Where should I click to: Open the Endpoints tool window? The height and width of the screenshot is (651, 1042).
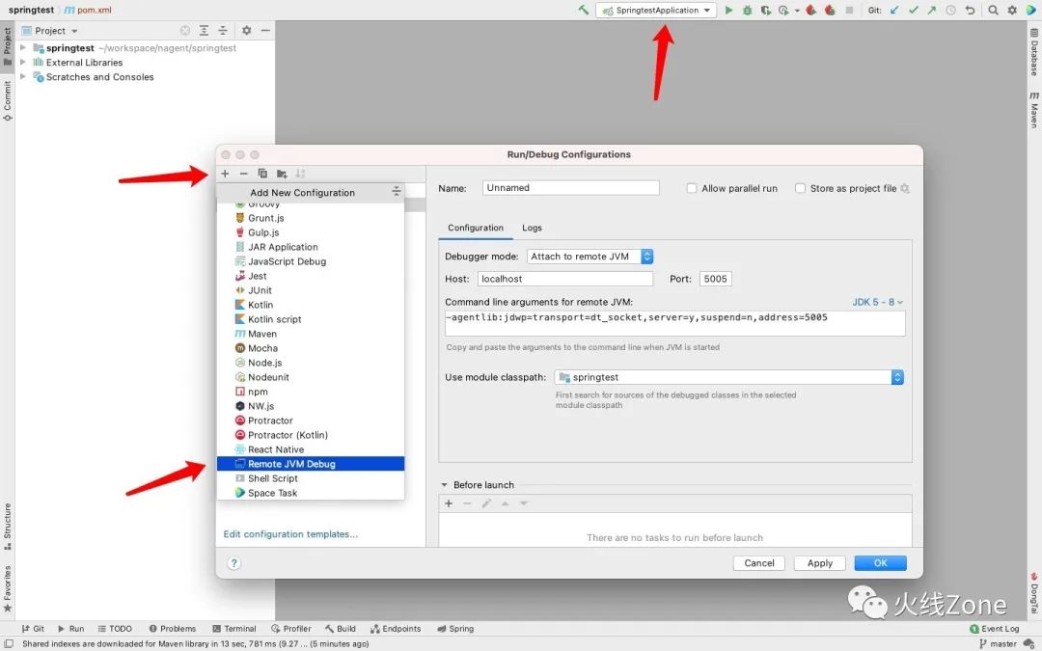(396, 629)
